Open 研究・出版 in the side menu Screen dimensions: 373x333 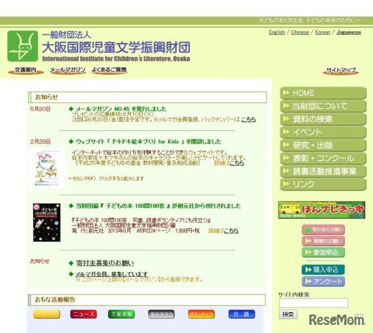click(x=323, y=145)
